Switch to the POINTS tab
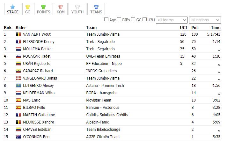 (43, 9)
